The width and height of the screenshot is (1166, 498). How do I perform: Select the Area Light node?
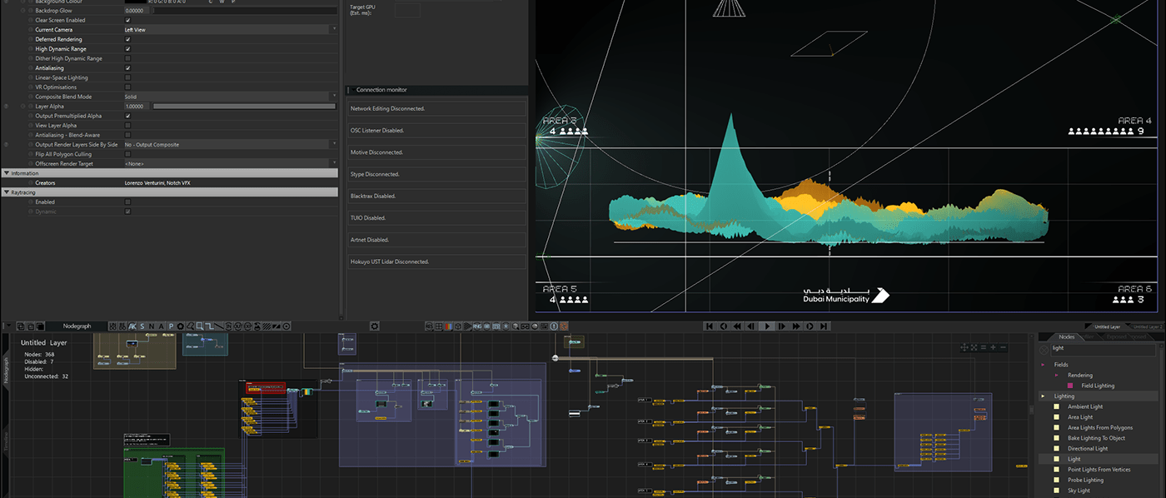pos(1080,417)
